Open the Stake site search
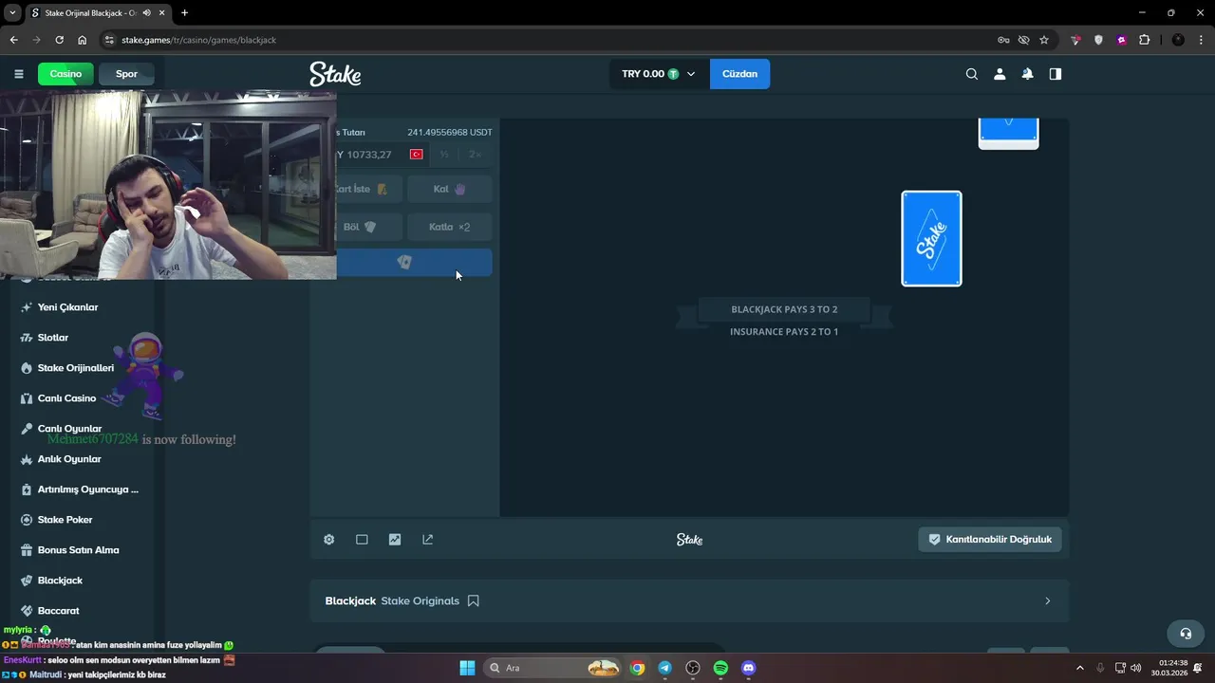 [x=971, y=74]
